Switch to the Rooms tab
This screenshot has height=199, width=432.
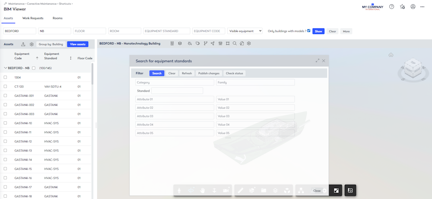57,18
